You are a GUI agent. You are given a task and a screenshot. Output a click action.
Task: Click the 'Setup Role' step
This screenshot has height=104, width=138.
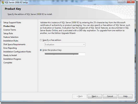pyautogui.click(x=8, y=33)
